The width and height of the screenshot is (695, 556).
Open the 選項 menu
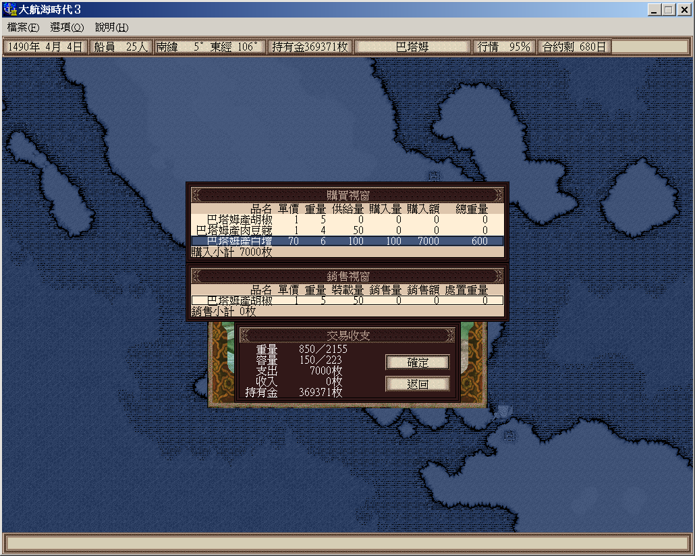[67, 28]
